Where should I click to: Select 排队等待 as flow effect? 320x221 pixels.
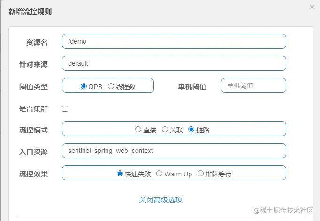[201, 174]
